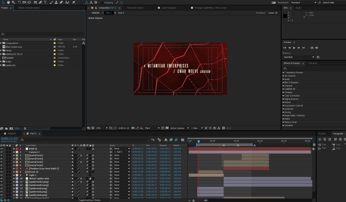Open the Graph Editor button in timeline
Screen dimensions: 346x202
(182, 140)
